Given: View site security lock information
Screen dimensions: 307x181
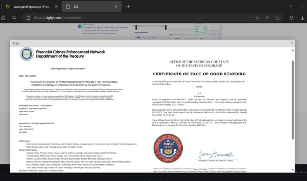Looking at the screenshot, I should (28, 18).
